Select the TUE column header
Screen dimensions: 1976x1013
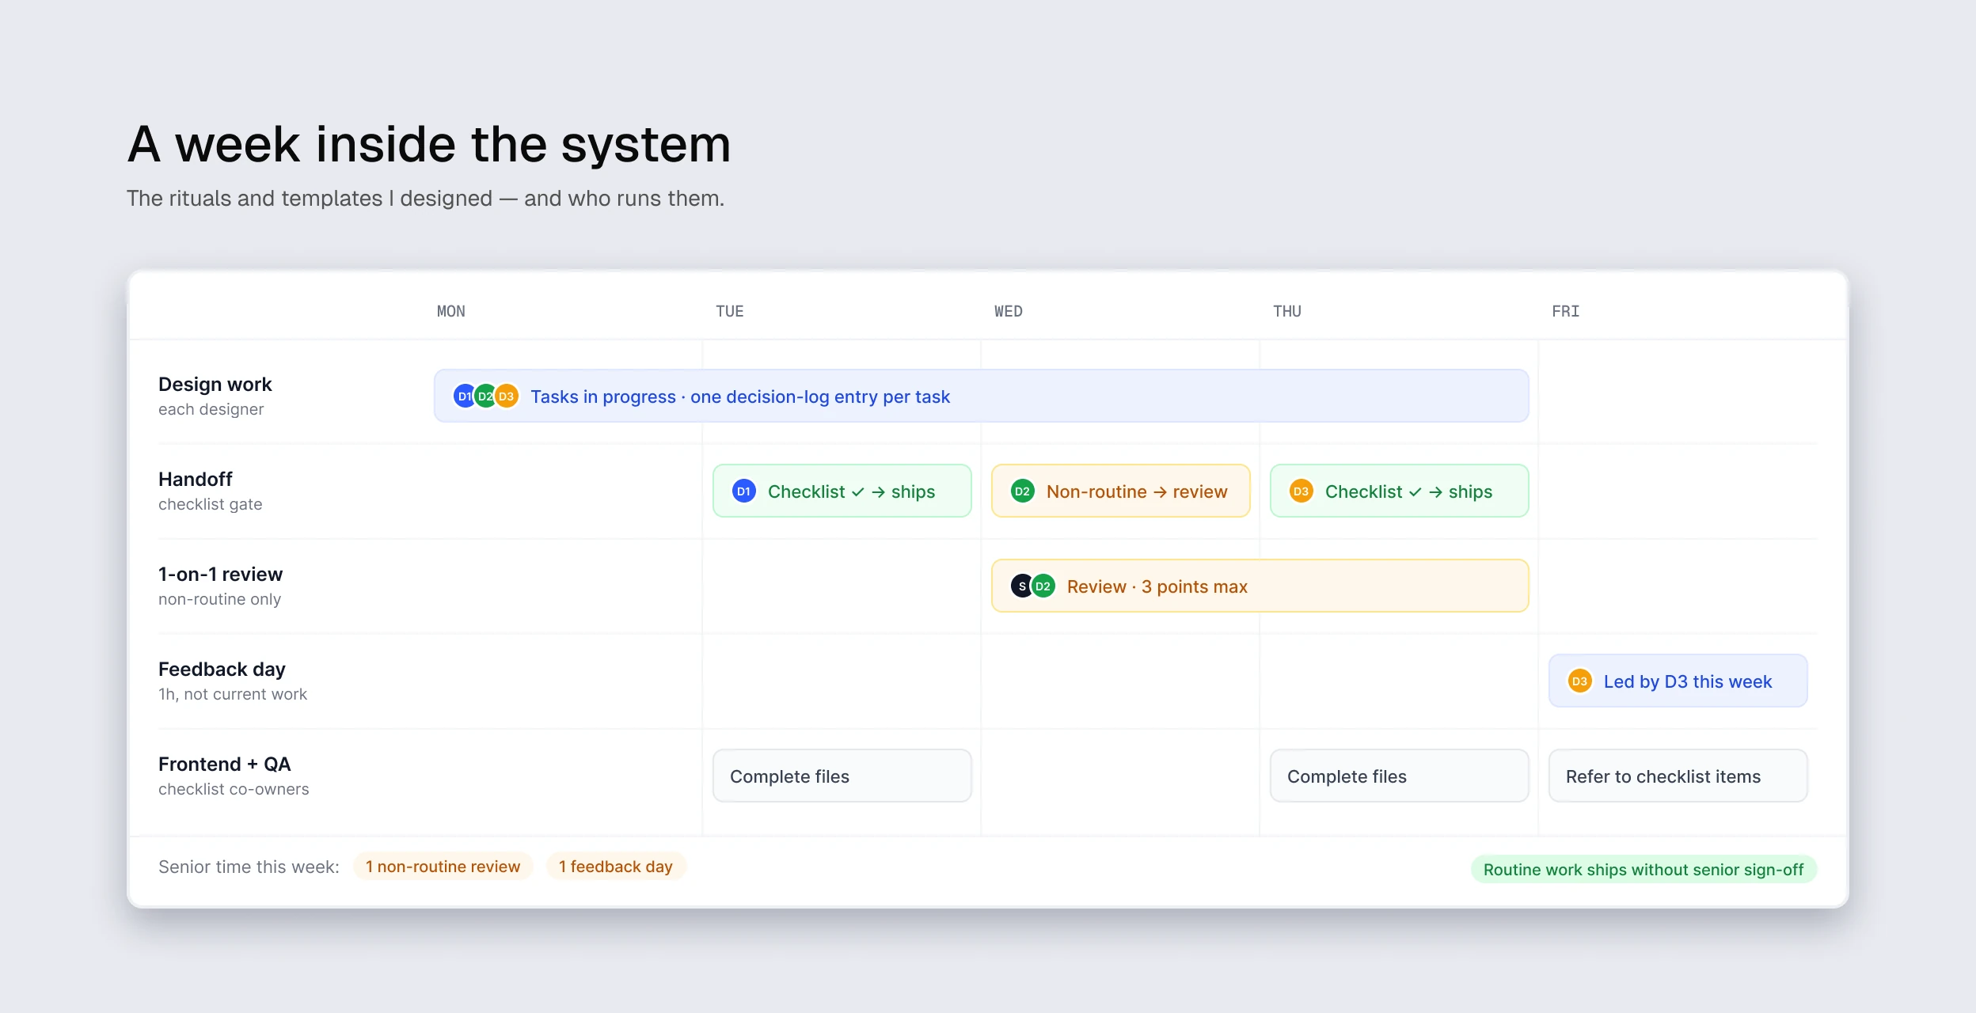coord(730,311)
